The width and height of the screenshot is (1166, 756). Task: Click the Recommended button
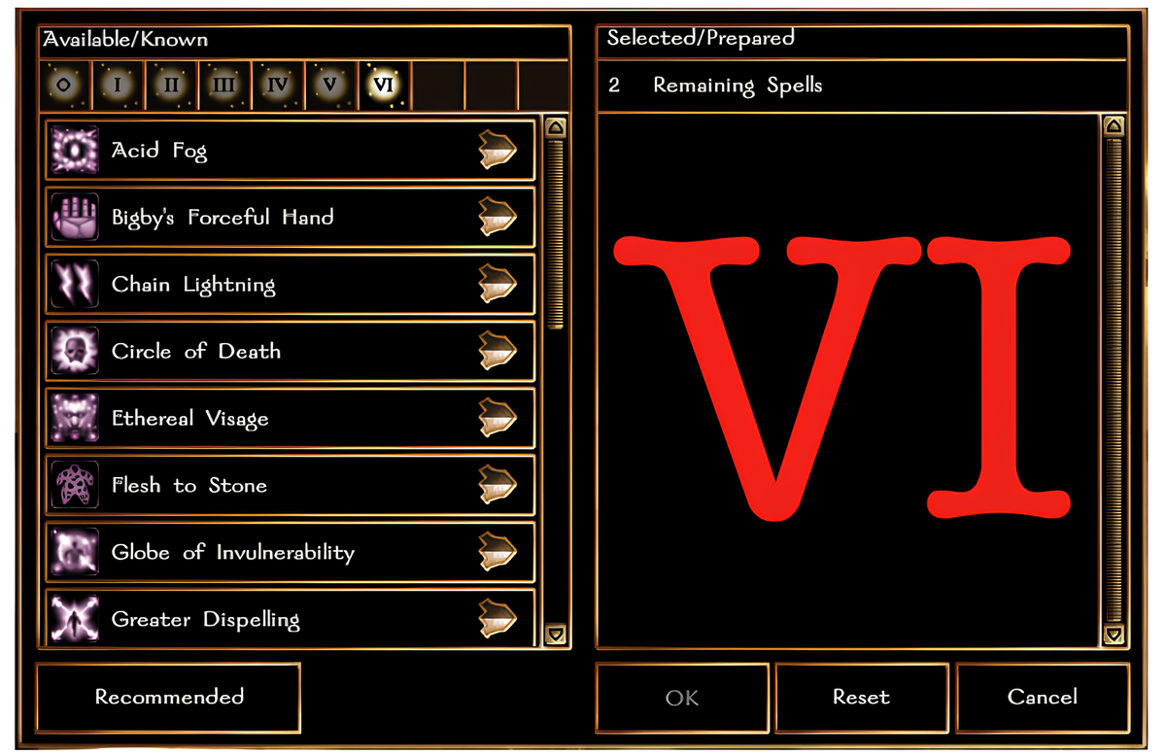coord(169,698)
